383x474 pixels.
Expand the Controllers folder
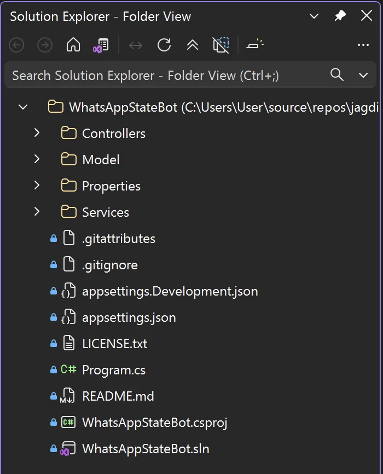[x=37, y=132]
